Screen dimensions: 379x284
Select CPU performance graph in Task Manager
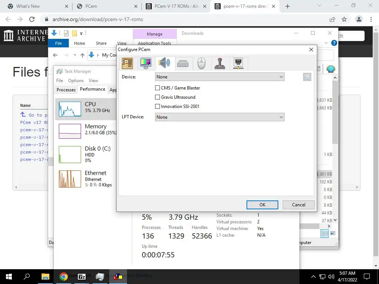86,109
